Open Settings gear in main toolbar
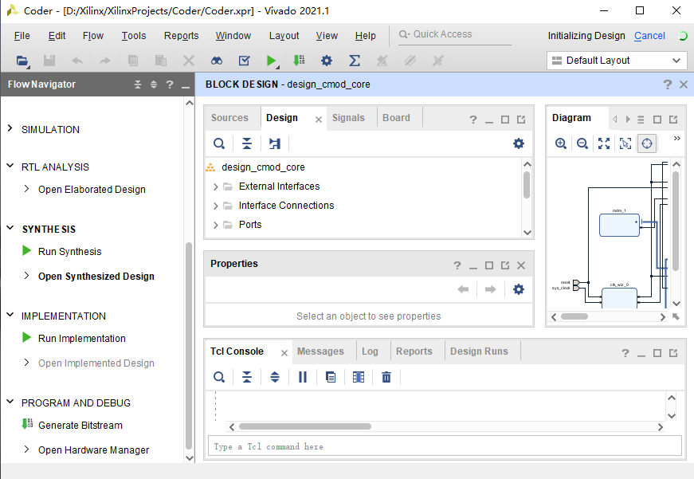 click(x=327, y=61)
